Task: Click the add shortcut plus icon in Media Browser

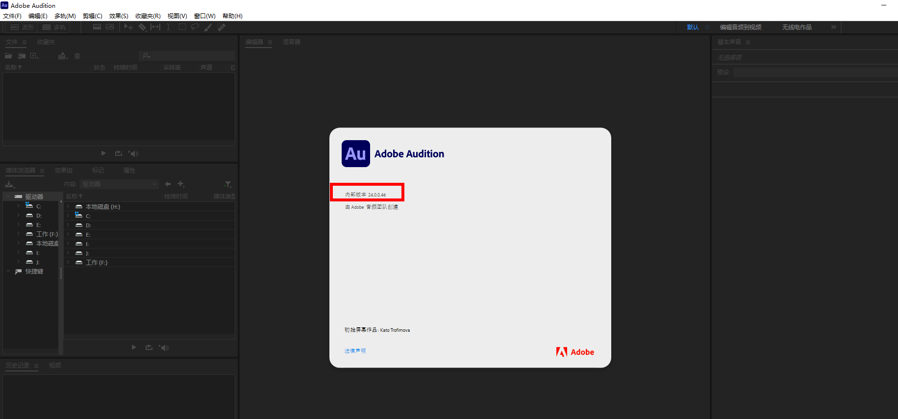Action: tap(181, 184)
